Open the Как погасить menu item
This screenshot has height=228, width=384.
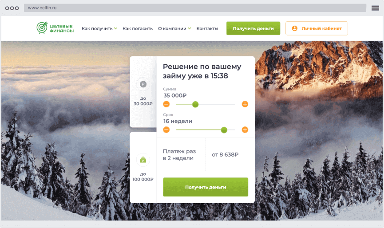138,29
